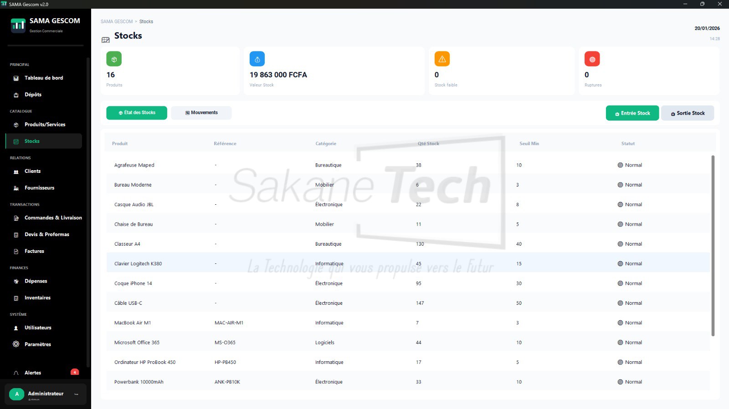
Task: Click the Administrateur avatar icon
Action: tap(17, 394)
